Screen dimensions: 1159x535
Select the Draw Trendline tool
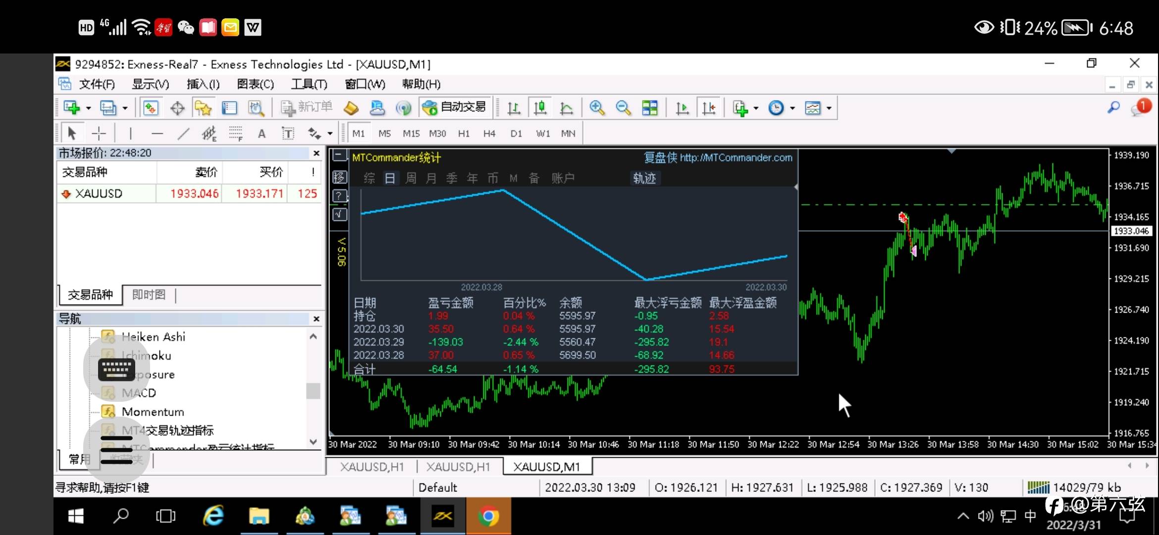(x=183, y=133)
